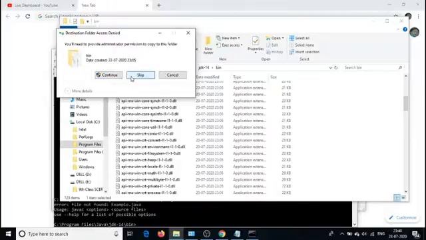426x240 pixels.
Task: Open a new Chrome tab with plus
Action: (159, 5)
